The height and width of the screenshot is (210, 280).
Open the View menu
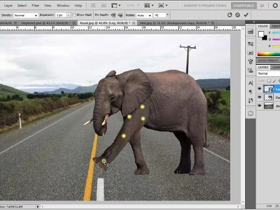pos(48,6)
